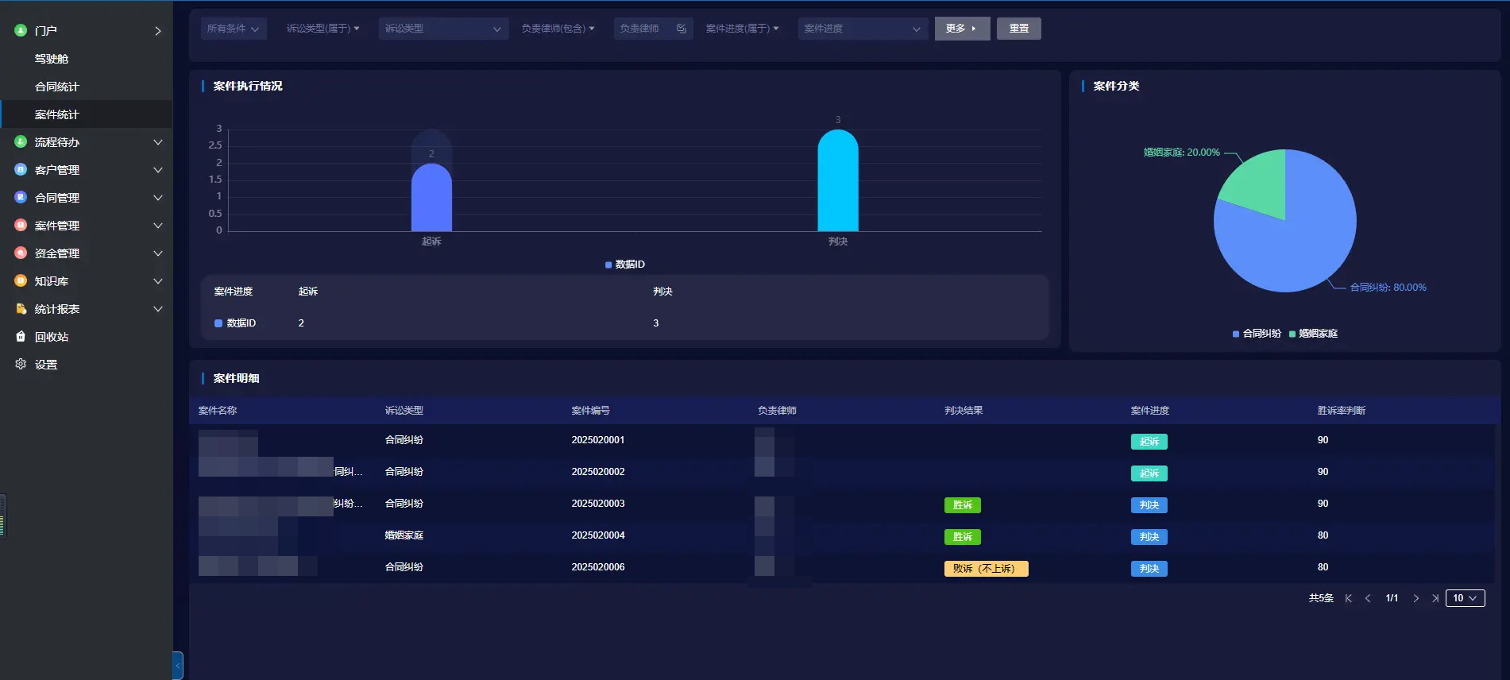Image resolution: width=1510 pixels, height=680 pixels.
Task: Click the 客户管理 sidebar icon
Action: coord(21,170)
